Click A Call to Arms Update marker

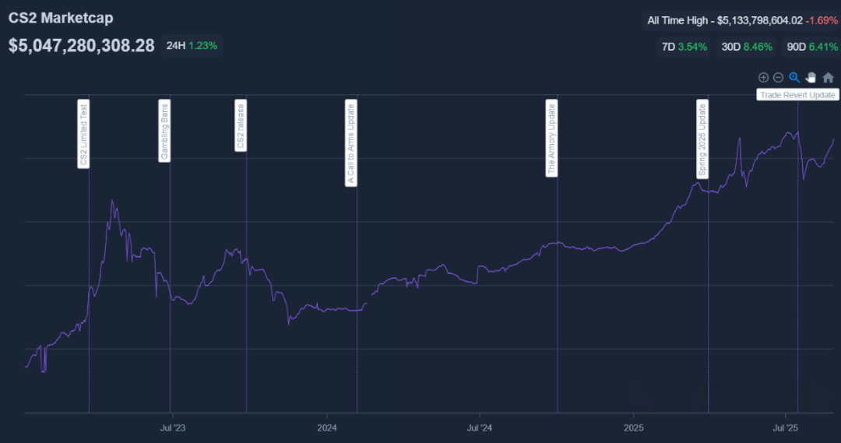coord(351,143)
